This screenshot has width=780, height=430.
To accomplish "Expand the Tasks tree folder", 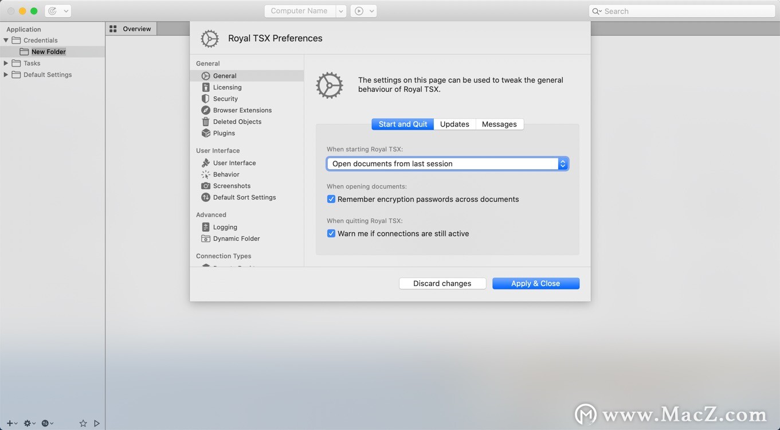I will coord(6,63).
